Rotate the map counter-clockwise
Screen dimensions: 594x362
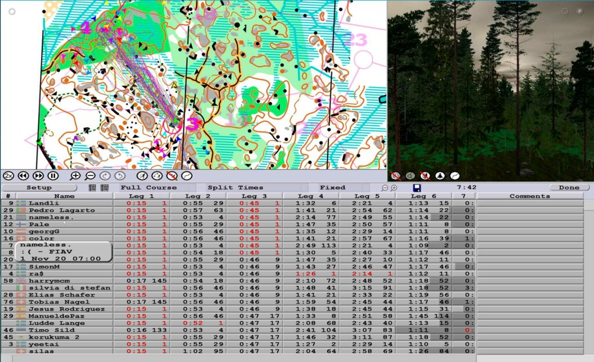point(119,176)
